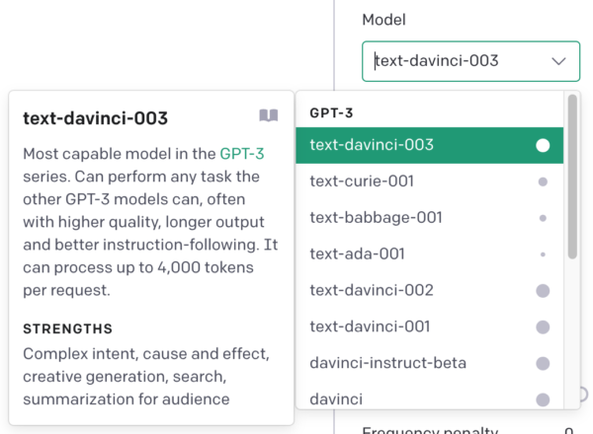This screenshot has height=434, width=593.
Task: Open the GPT-3 link in description
Action: (x=242, y=153)
